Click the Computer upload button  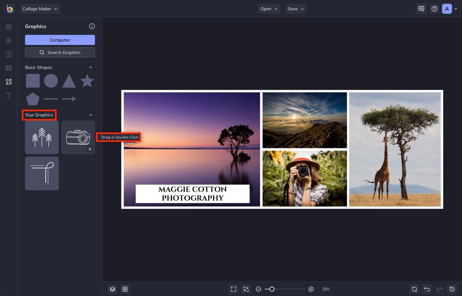60,40
